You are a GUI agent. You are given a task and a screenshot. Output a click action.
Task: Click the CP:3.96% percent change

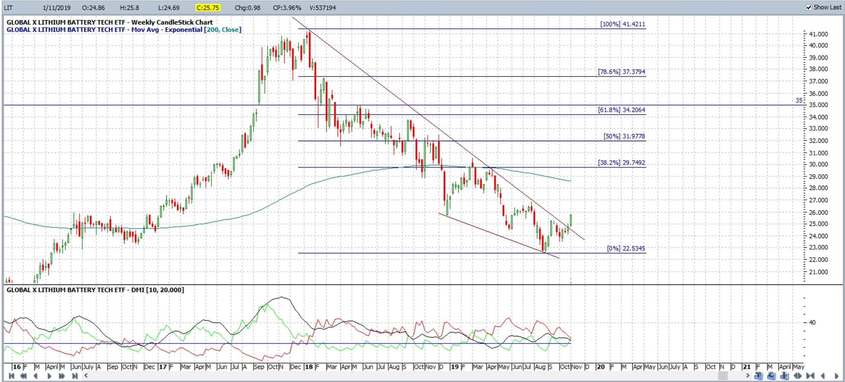[287, 7]
